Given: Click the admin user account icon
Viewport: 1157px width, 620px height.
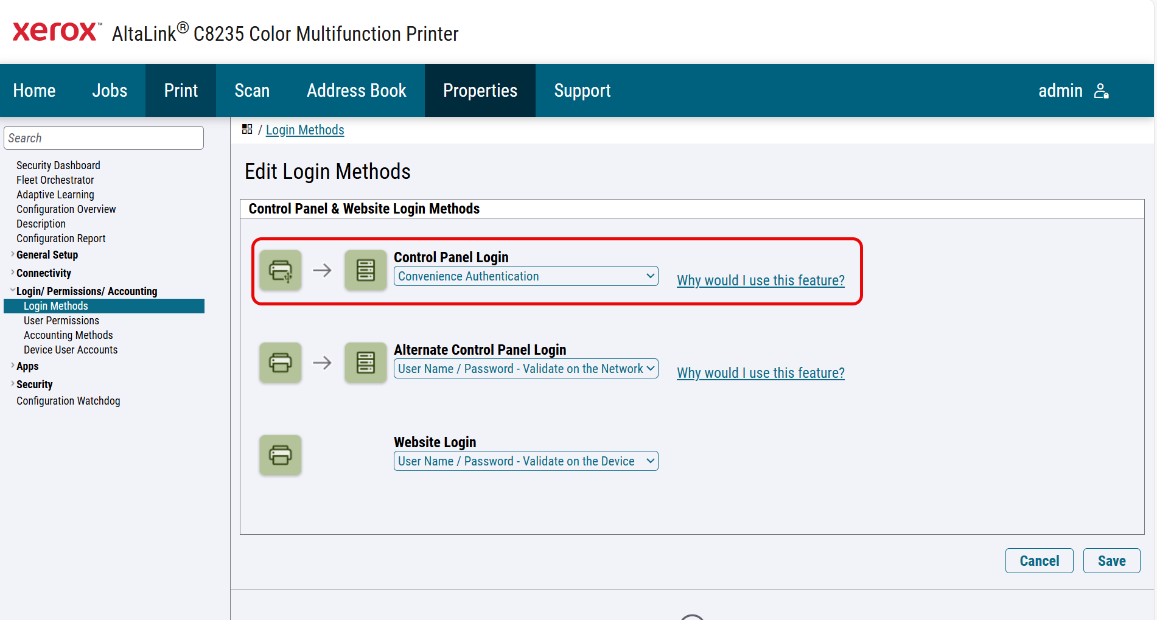Looking at the screenshot, I should coord(1101,91).
